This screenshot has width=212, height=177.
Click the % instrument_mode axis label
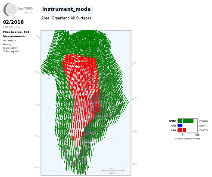187,139
